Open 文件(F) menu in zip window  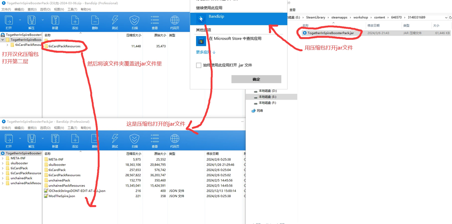click(x=6, y=9)
